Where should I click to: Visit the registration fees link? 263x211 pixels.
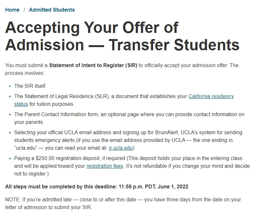[x=105, y=166]
